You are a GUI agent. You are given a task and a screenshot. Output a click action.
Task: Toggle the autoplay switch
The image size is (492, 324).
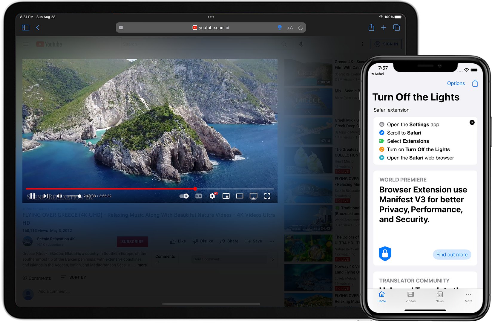click(184, 196)
